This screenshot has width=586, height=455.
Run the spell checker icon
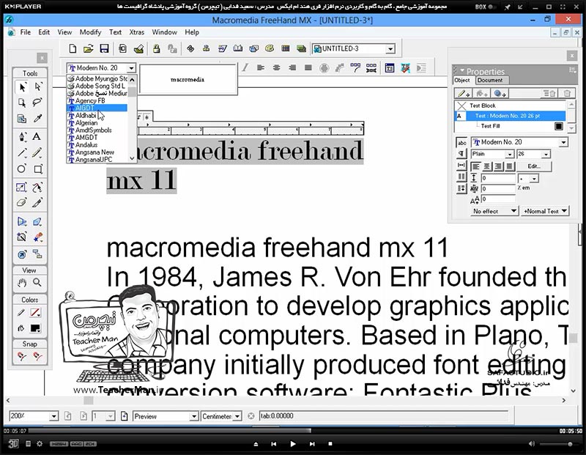point(406,68)
